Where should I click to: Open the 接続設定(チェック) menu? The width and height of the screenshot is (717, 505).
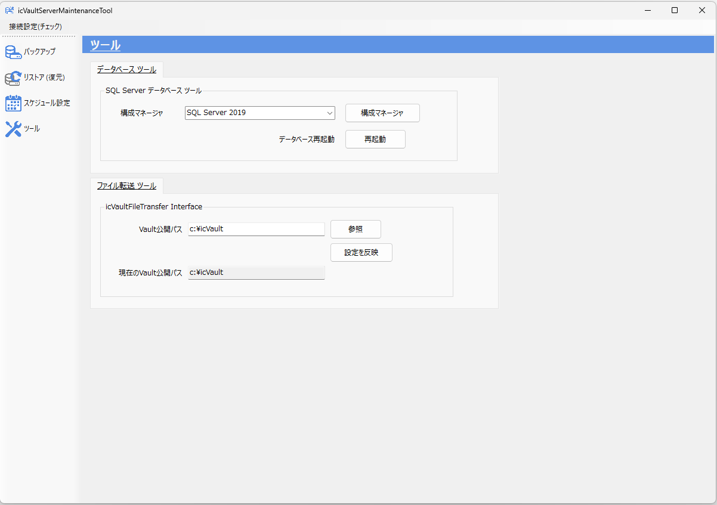(35, 27)
